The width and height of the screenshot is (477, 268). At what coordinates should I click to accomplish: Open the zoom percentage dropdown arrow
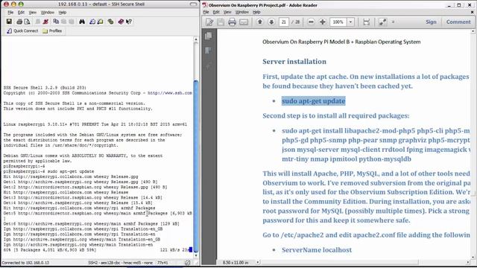point(350,22)
